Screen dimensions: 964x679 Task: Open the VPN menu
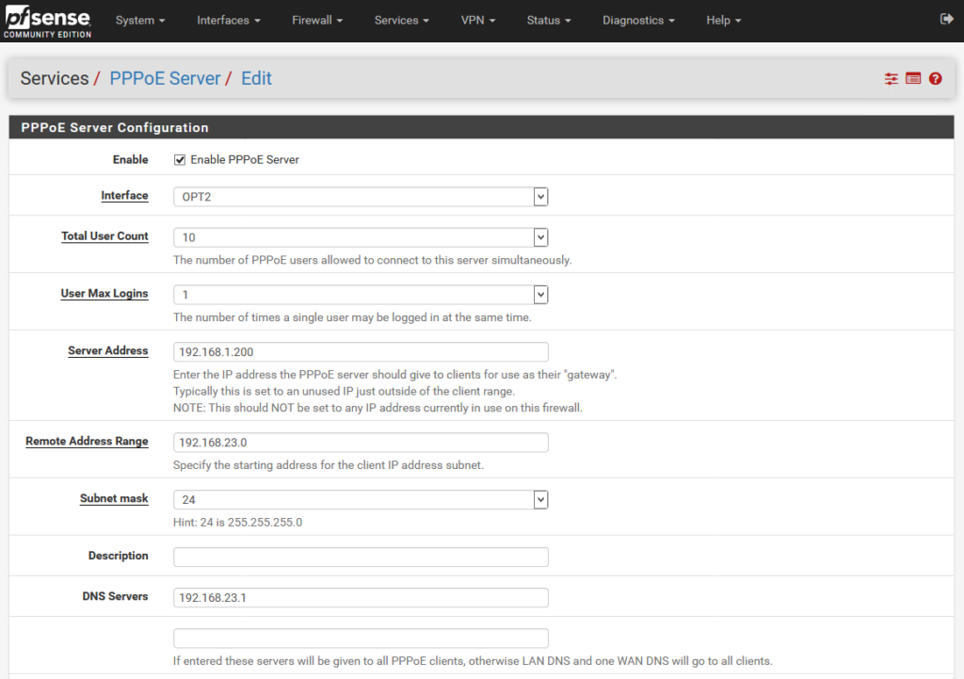coord(478,20)
